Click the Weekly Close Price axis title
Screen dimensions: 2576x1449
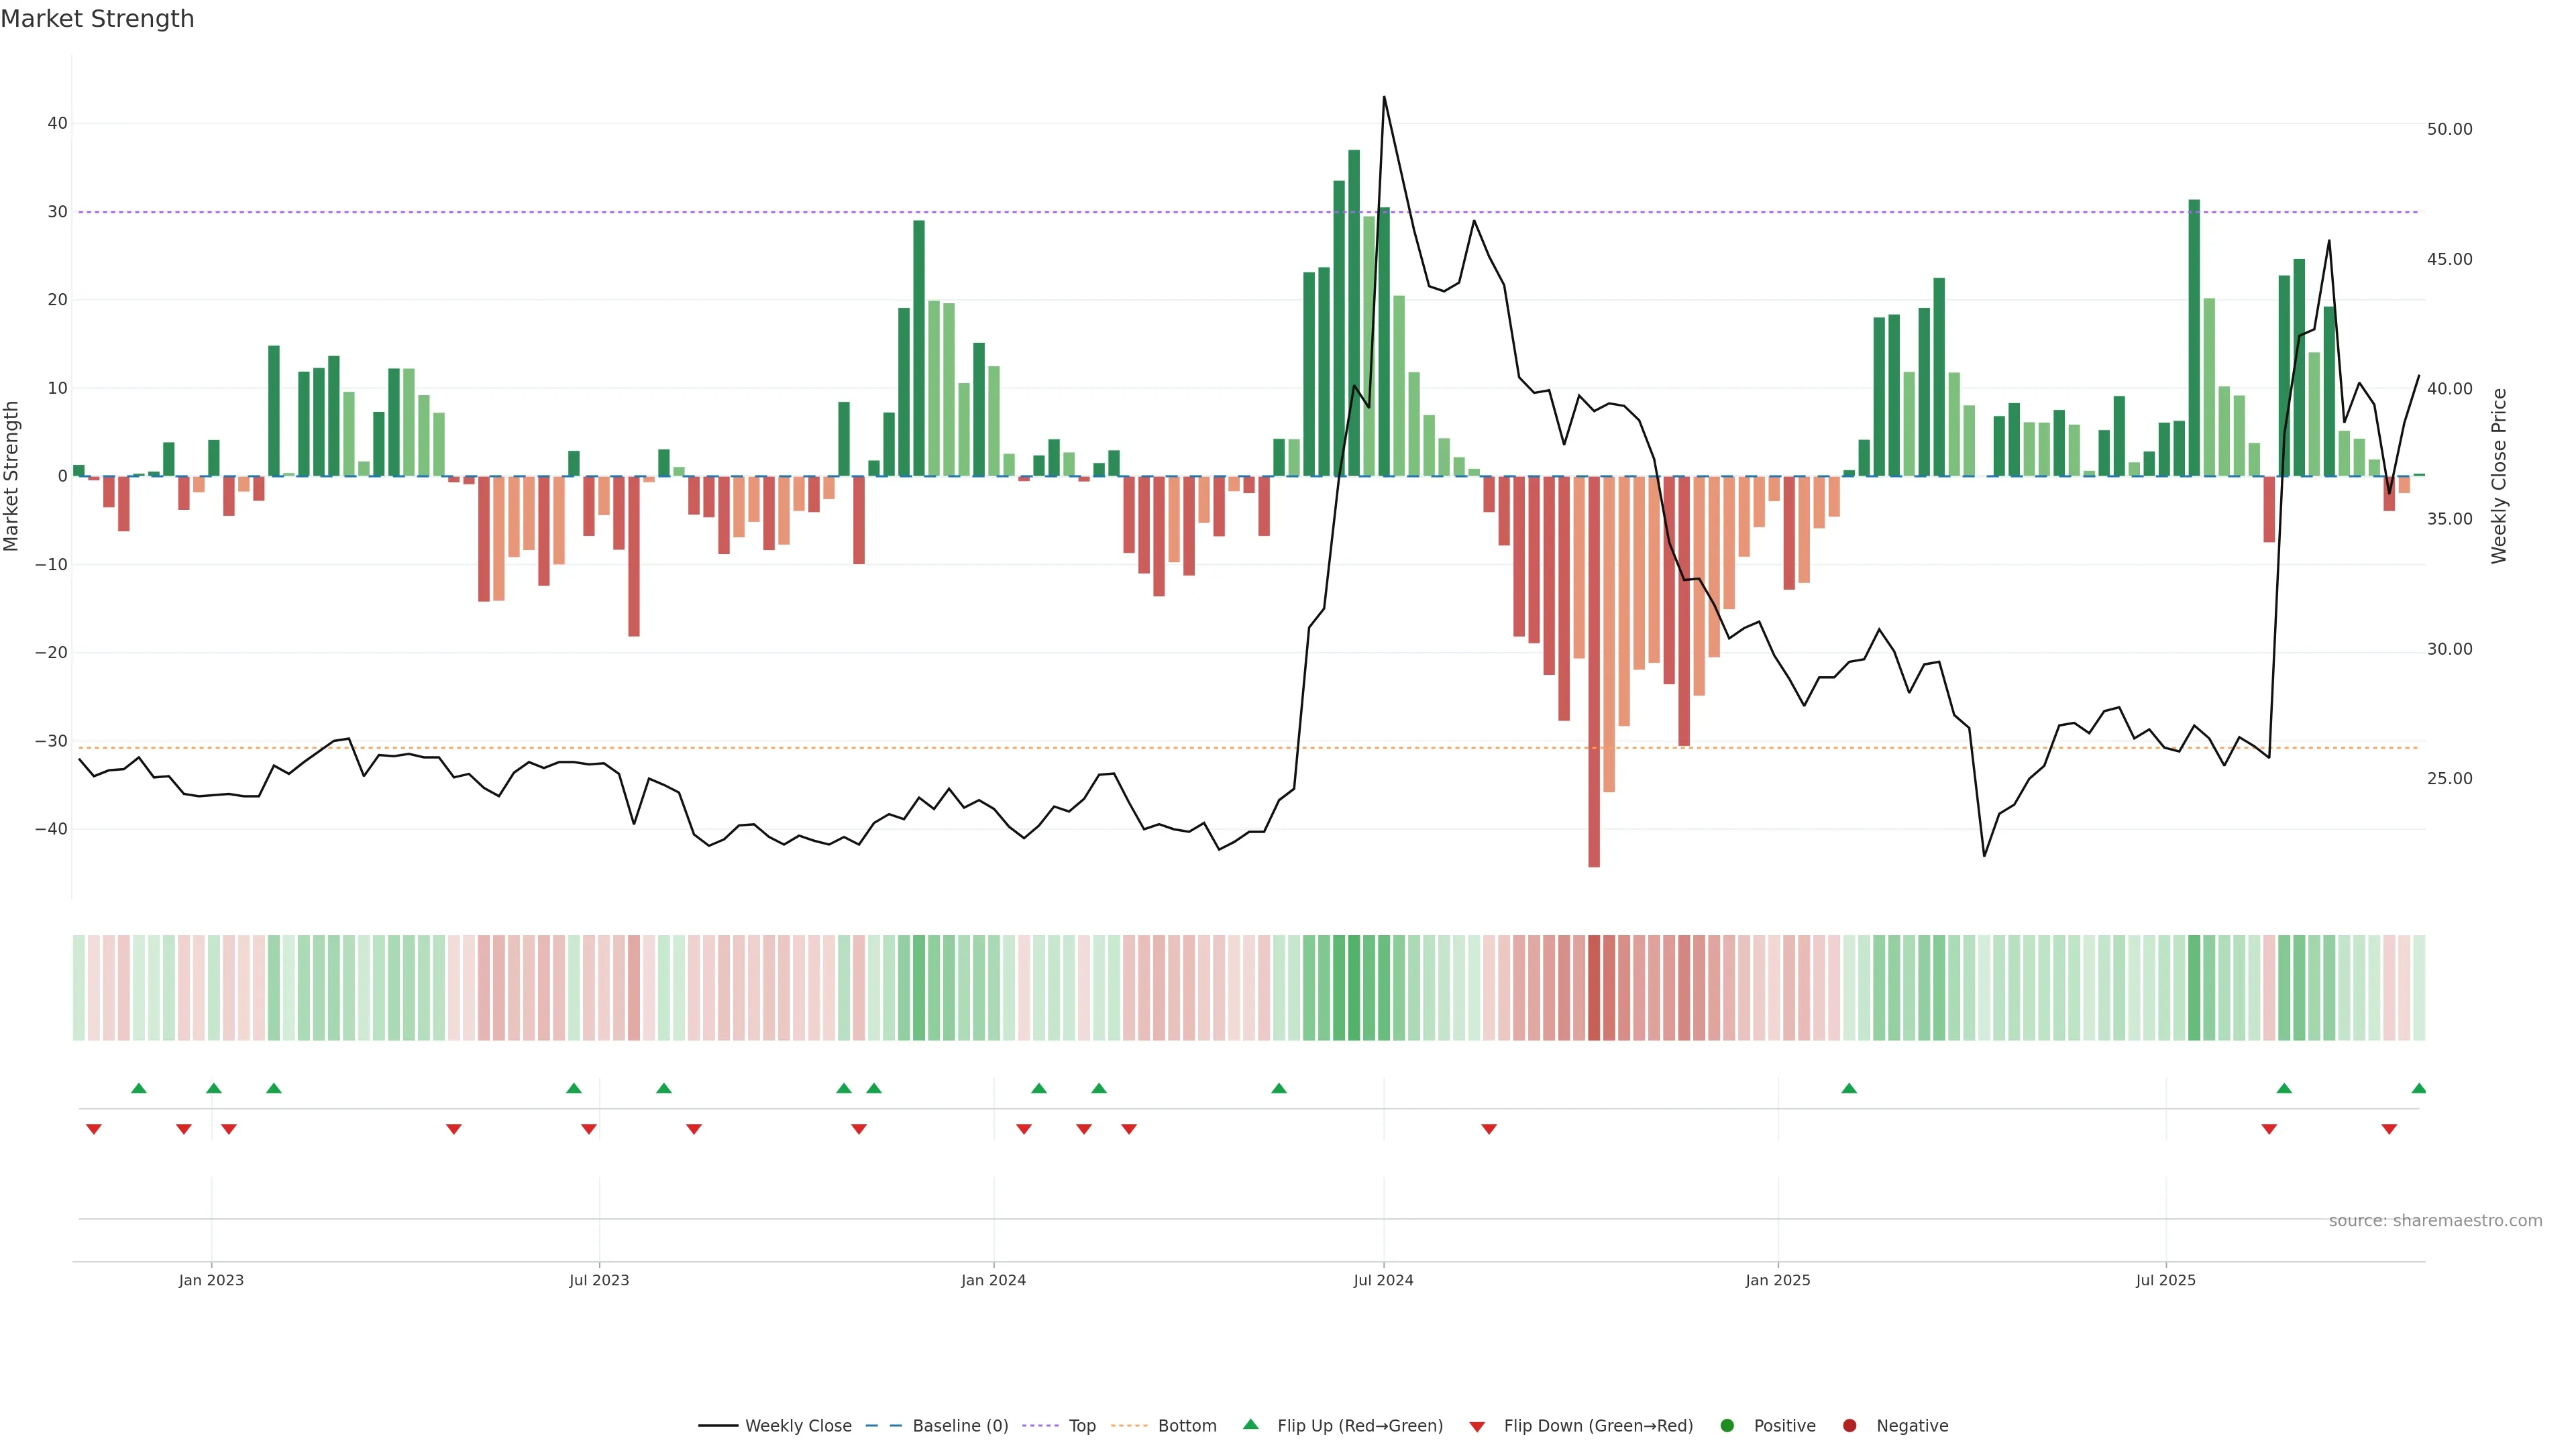pos(2499,476)
